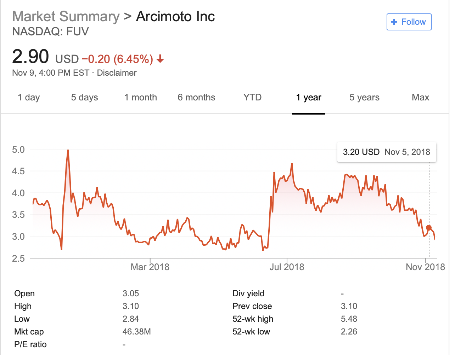The image size is (455, 355).
Task: Click the Nov 2018 axis label
Action: coord(425,267)
